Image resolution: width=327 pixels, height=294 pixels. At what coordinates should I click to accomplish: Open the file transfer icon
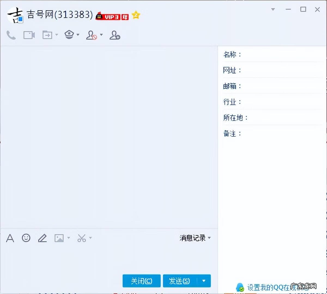click(x=47, y=35)
